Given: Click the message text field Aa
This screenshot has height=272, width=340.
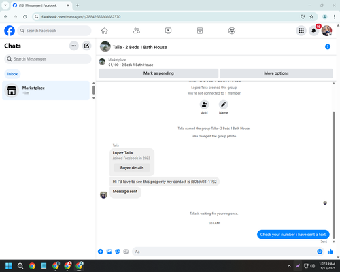Looking at the screenshot, I should pos(223,252).
